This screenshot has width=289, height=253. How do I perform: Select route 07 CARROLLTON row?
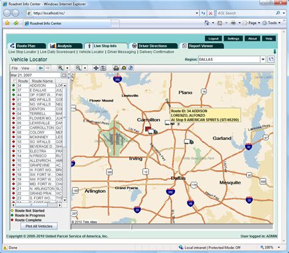(37, 128)
